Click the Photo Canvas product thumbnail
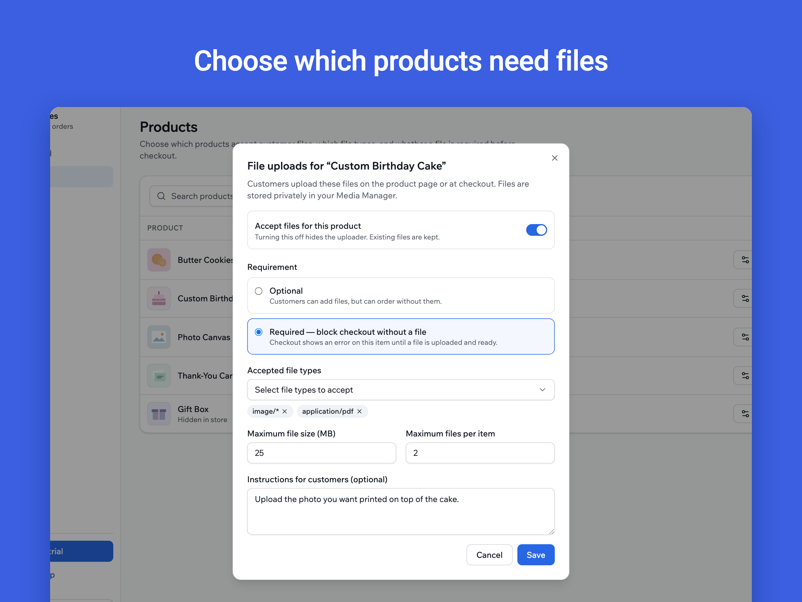 (x=159, y=337)
